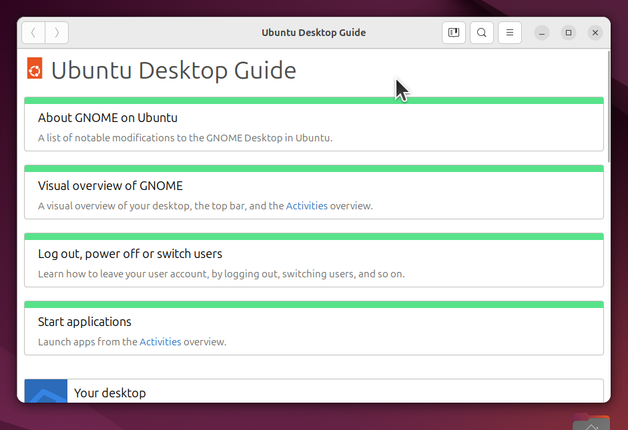Open the Start applications card
The height and width of the screenshot is (430, 628).
(314, 328)
